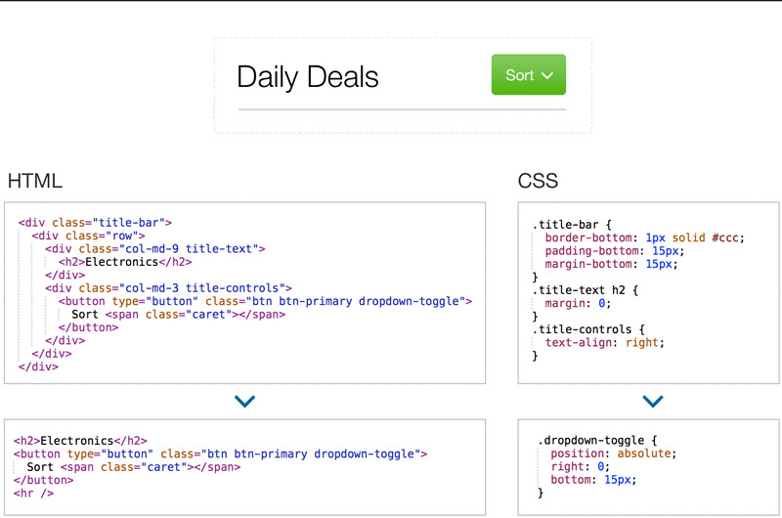Click the horizontal rule under Daily Deals
Viewport: 782px width, 518px height.
[x=402, y=109]
